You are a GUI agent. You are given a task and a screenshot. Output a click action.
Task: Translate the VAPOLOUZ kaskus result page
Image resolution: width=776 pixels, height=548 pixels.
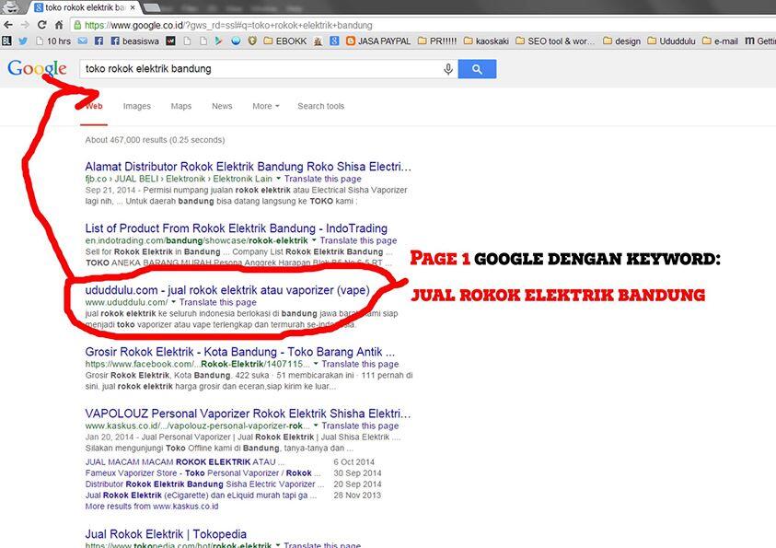(x=360, y=426)
